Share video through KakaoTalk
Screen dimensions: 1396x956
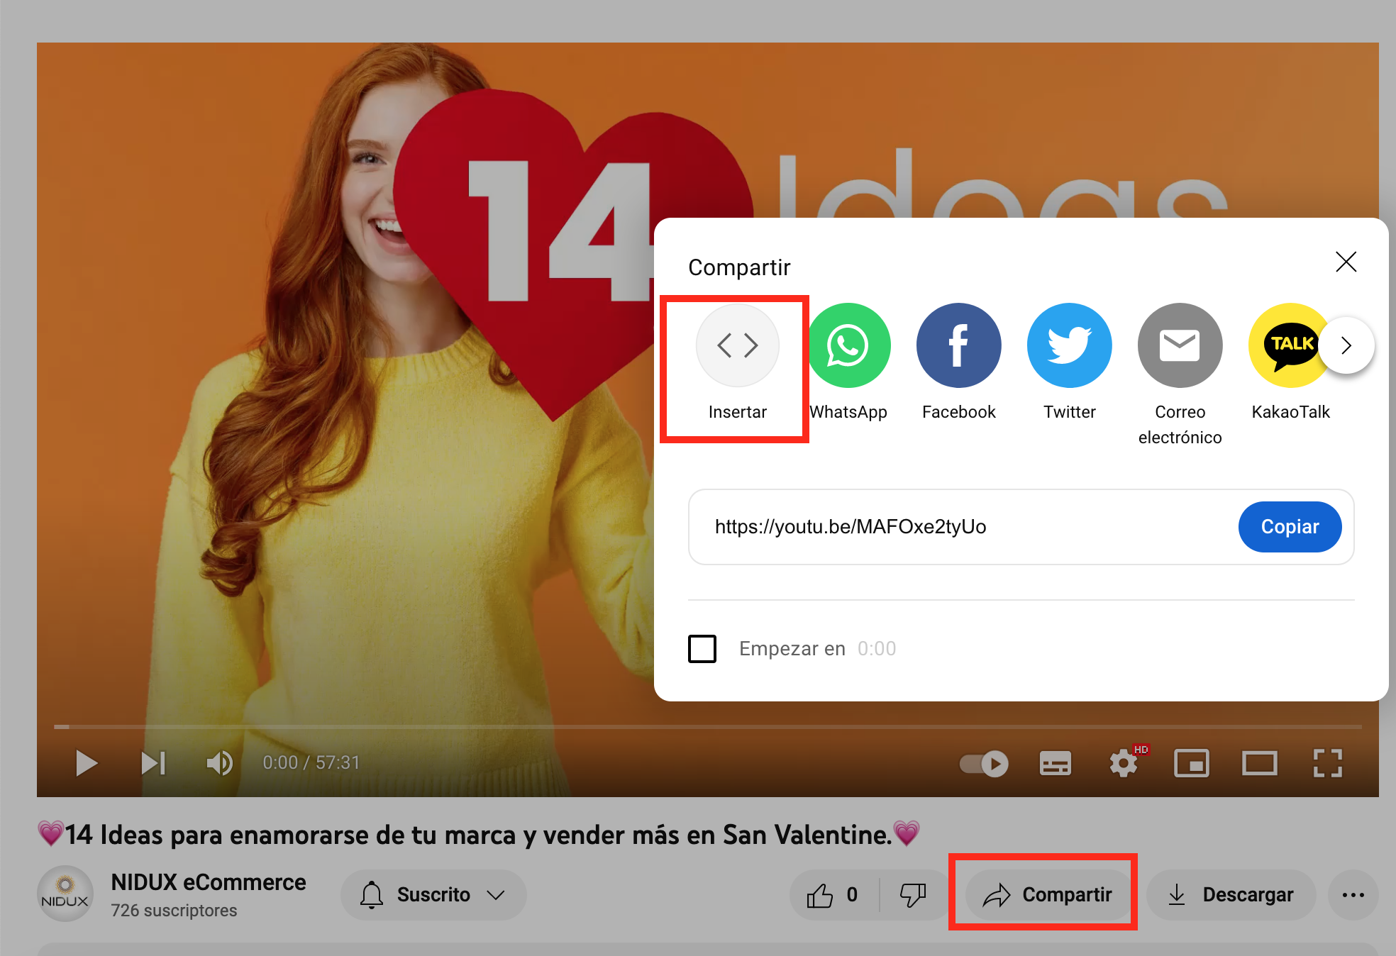pos(1286,345)
